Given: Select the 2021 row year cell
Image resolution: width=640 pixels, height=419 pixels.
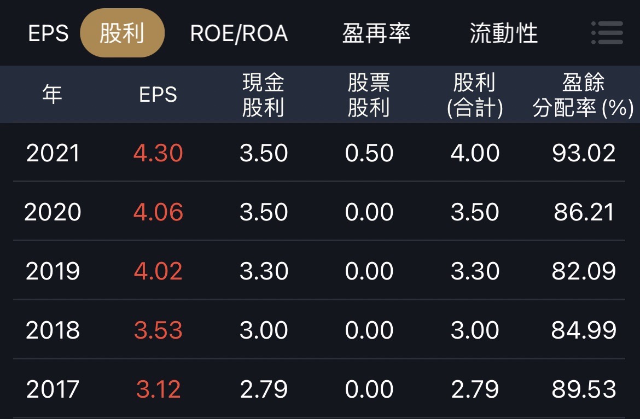Looking at the screenshot, I should (x=53, y=153).
